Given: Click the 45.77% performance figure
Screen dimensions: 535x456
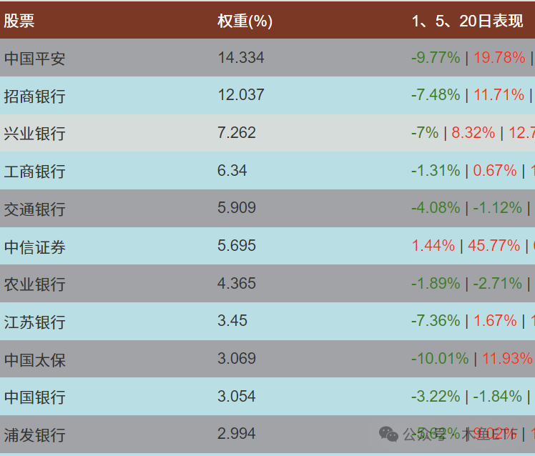Looking at the screenshot, I should click(x=494, y=245).
